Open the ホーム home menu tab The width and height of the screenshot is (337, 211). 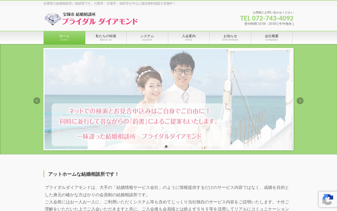click(64, 38)
